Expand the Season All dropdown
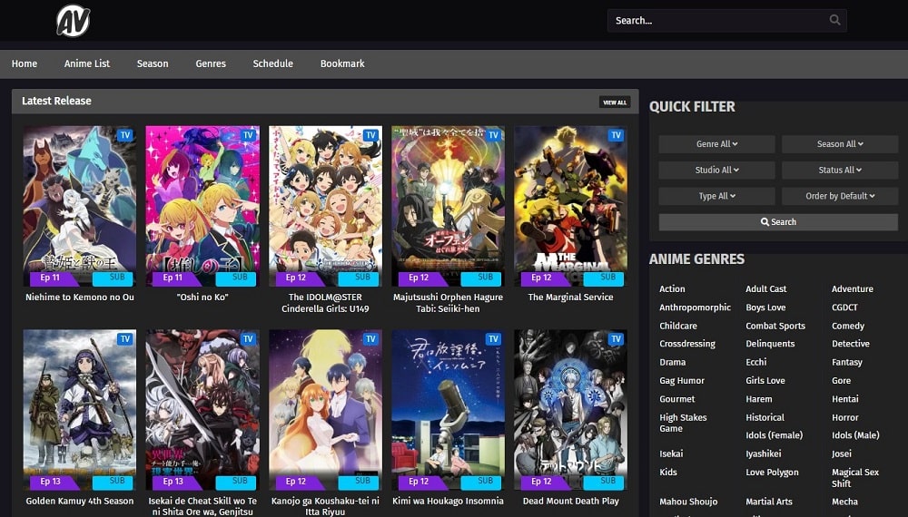This screenshot has width=908, height=517. coord(840,144)
